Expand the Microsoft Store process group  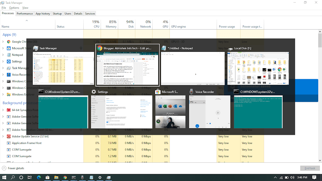click(3, 48)
